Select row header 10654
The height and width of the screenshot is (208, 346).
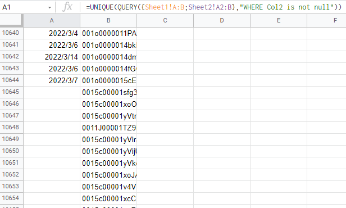point(11,198)
